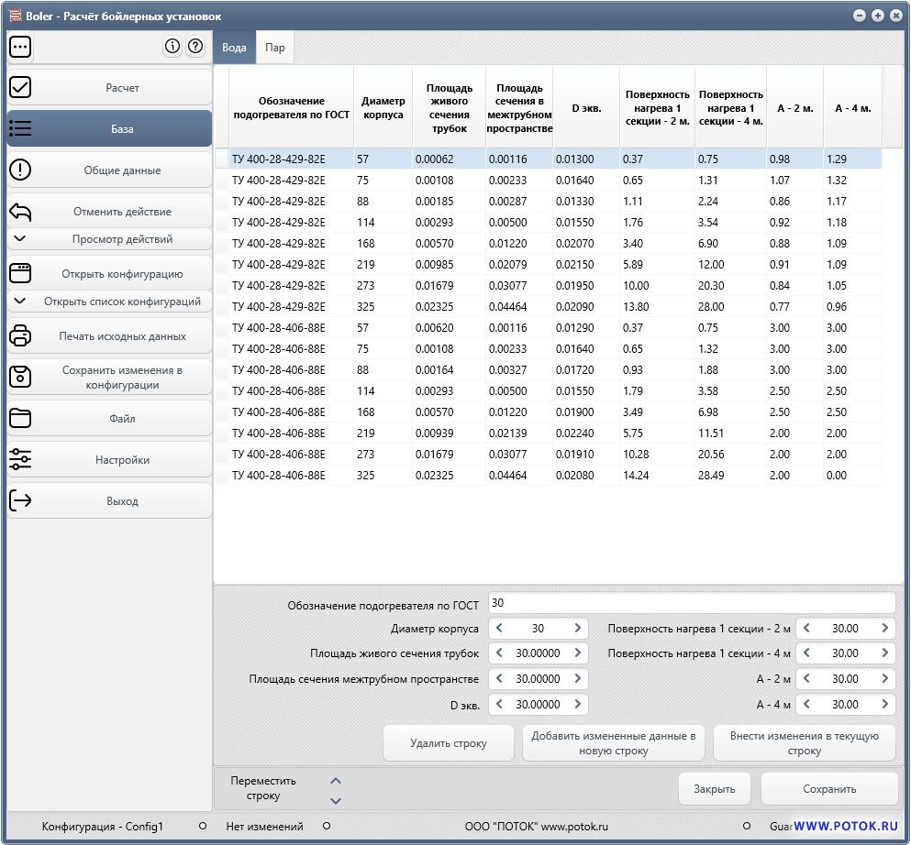This screenshot has height=845, width=911.
Task: Click the Выход exit icon
Action: tap(20, 501)
